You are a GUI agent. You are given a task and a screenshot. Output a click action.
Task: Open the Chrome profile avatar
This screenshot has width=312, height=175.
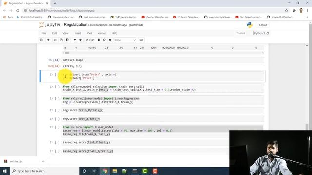(301, 11)
